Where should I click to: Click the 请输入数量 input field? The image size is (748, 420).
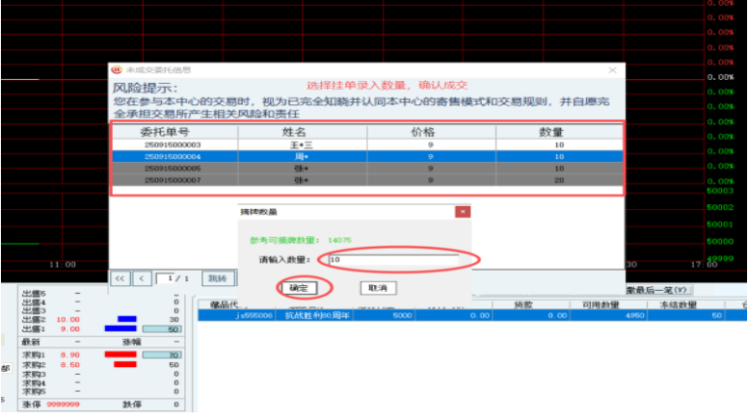(394, 260)
